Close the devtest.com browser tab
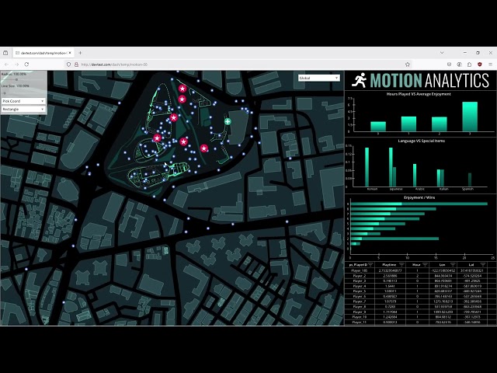This screenshot has height=373, width=497. click(70, 53)
